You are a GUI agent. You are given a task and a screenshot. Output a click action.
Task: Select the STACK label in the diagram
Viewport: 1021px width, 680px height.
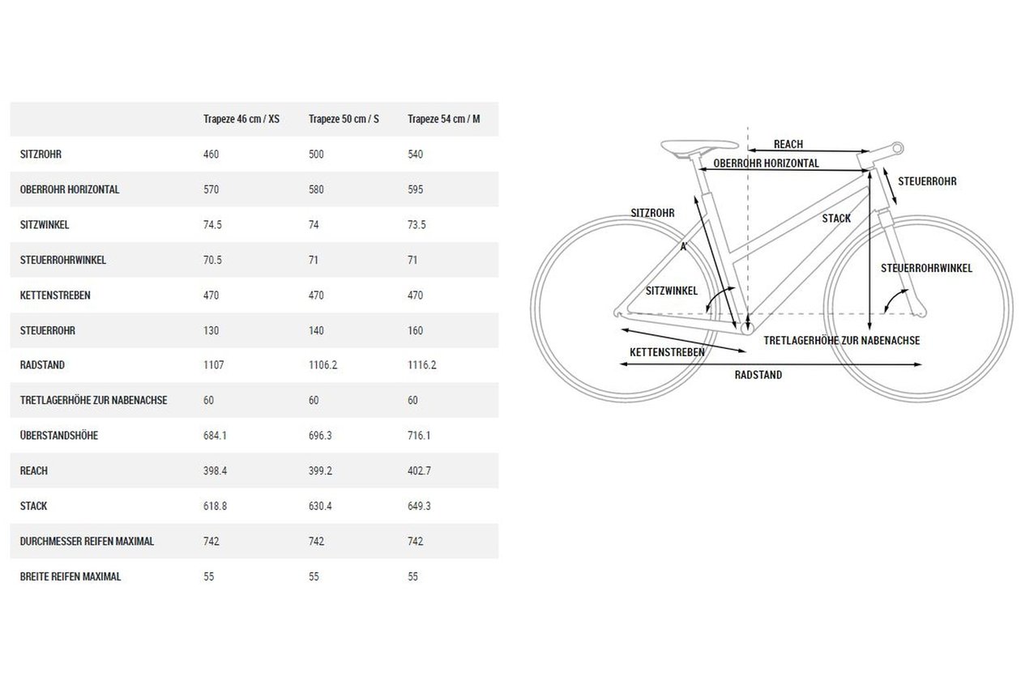[836, 219]
